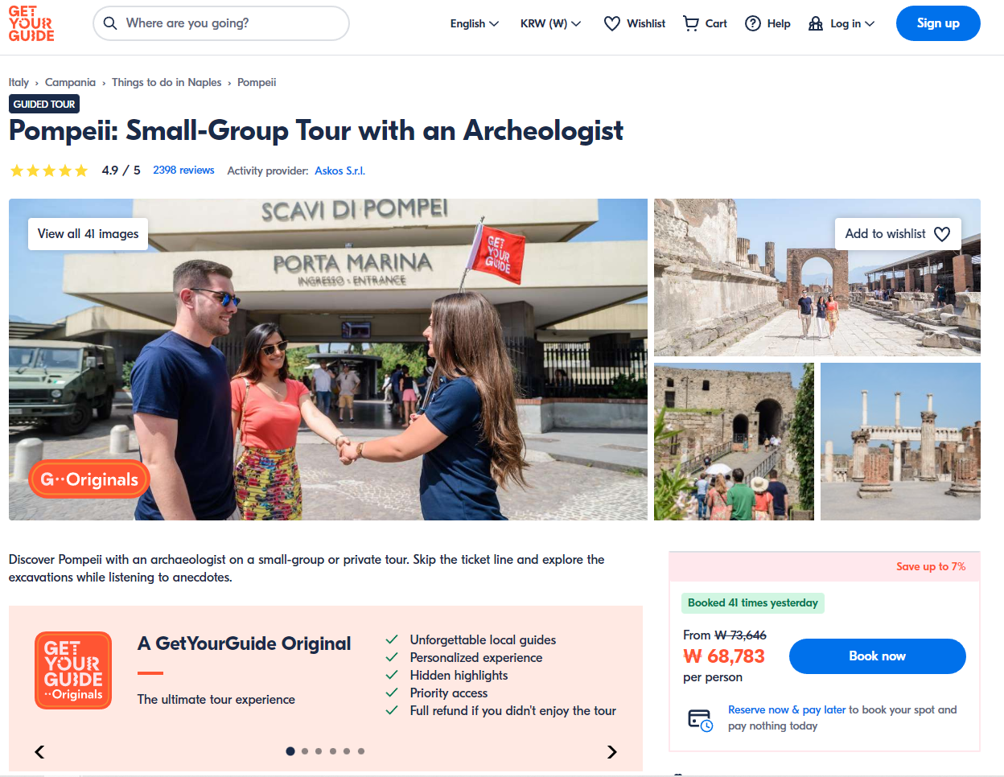Select the third carousel dot
The image size is (1004, 777).
click(319, 751)
